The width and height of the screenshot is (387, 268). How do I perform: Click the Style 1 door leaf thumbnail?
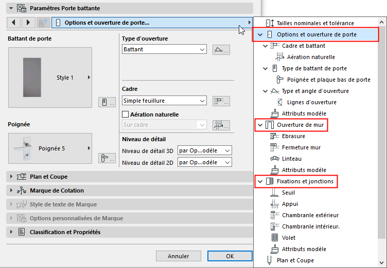click(50, 77)
